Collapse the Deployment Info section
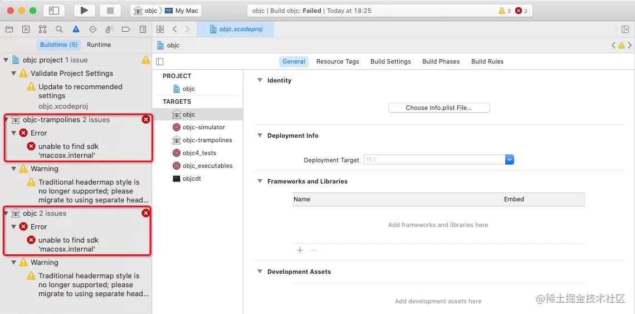635x314 pixels. pyautogui.click(x=260, y=136)
